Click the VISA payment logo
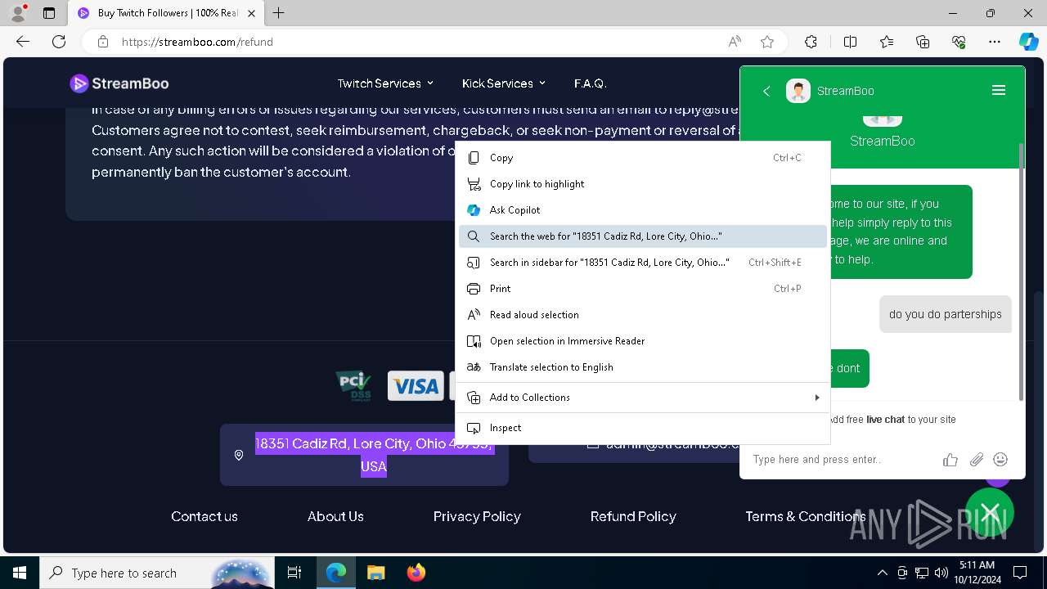Viewport: 1047px width, 589px height. (416, 385)
